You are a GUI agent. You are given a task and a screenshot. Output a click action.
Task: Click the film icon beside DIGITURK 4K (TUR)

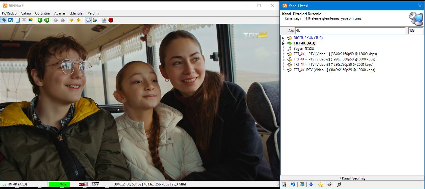[x=289, y=38]
